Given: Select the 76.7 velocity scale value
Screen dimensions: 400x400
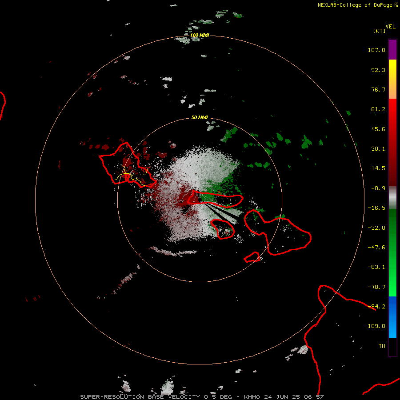Looking at the screenshot, I should pos(378,89).
